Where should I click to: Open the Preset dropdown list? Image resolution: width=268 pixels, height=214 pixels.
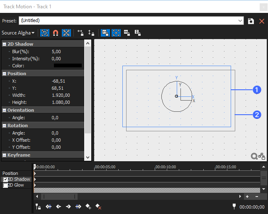[x=240, y=21]
